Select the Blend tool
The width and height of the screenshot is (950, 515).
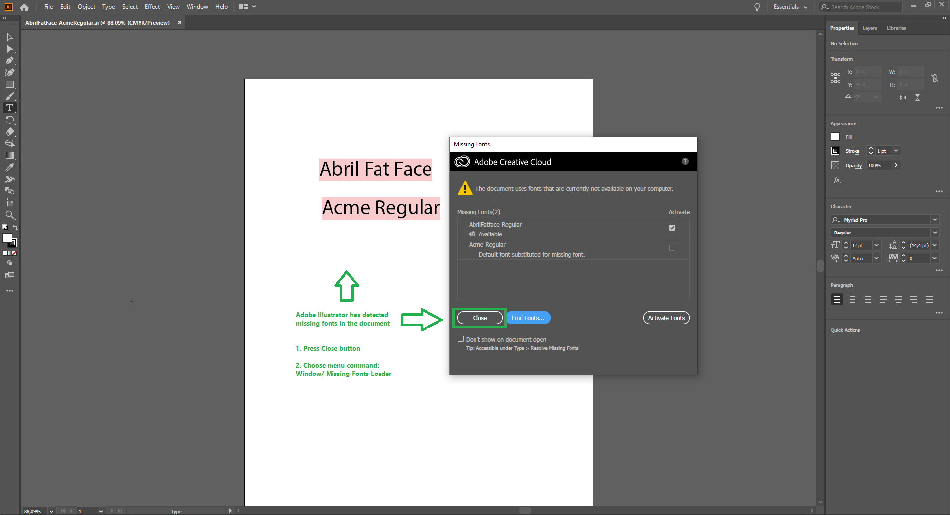[x=9, y=191]
